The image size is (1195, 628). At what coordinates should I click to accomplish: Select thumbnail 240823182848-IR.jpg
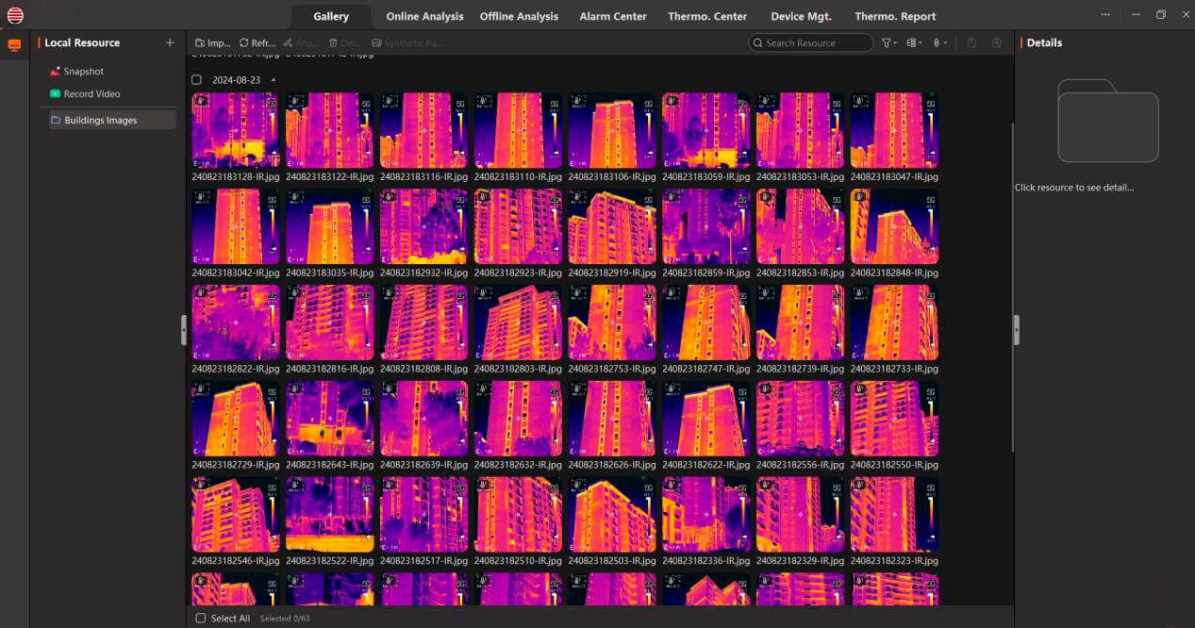point(894,226)
